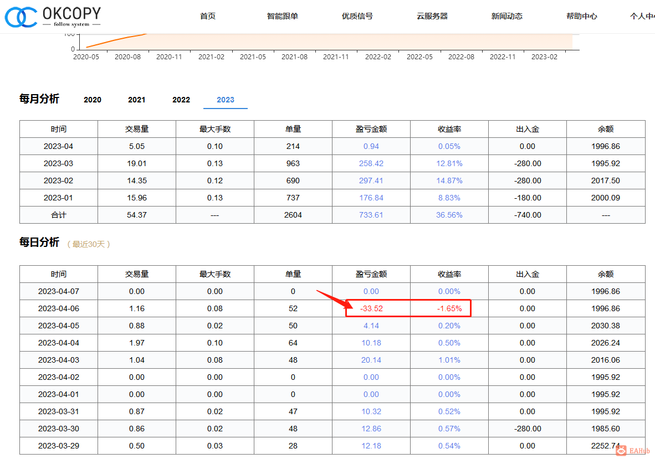Switch monthly analysis to 2020 tab
The height and width of the screenshot is (459, 655).
point(93,100)
